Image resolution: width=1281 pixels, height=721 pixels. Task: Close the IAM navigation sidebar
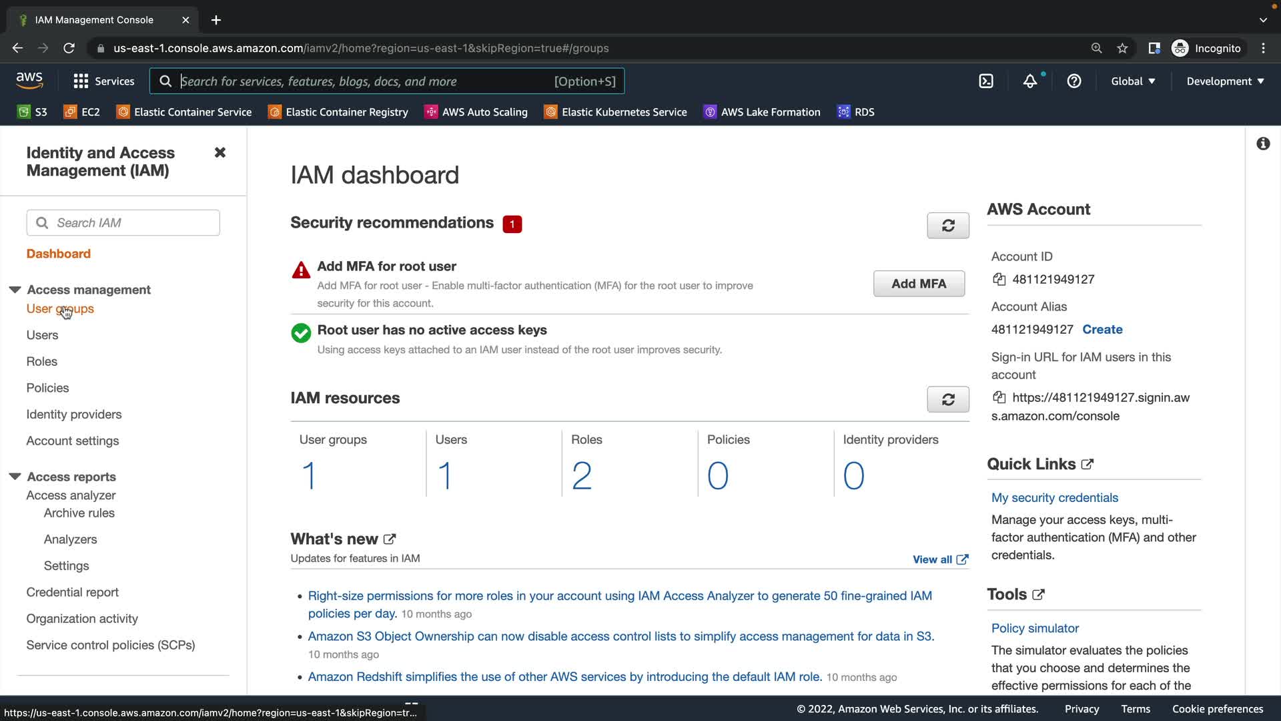point(220,153)
